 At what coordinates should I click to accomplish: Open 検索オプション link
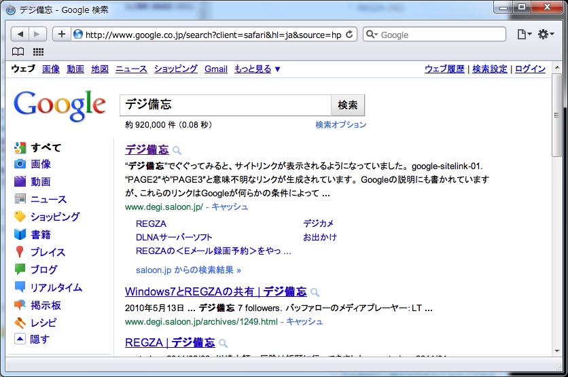[340, 124]
